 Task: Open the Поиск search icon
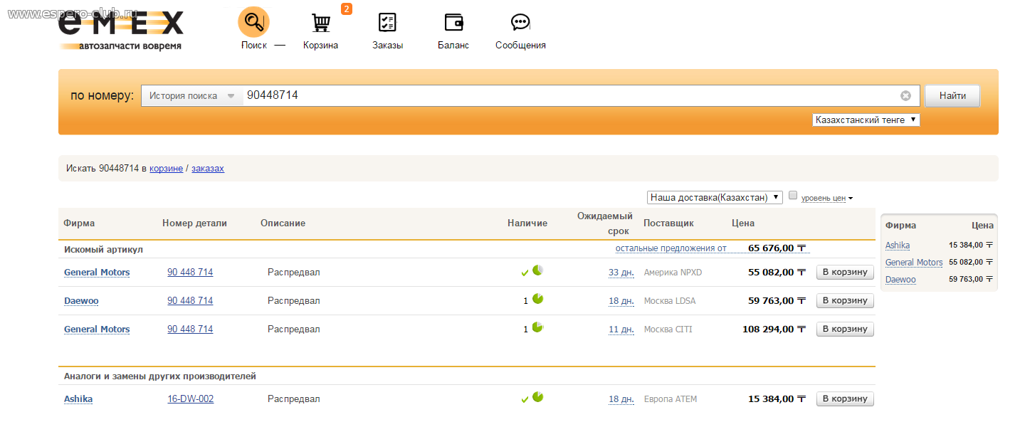click(253, 22)
